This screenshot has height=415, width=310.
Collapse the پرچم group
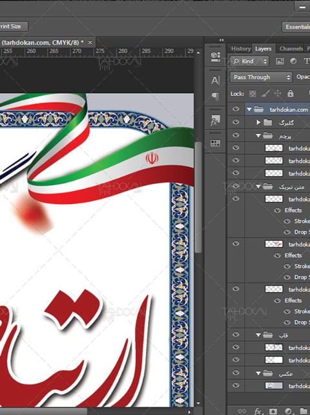point(258,135)
